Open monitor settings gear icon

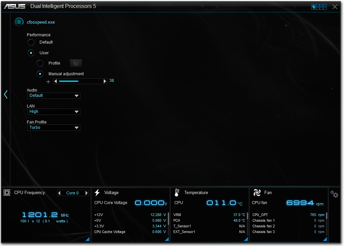(x=334, y=194)
